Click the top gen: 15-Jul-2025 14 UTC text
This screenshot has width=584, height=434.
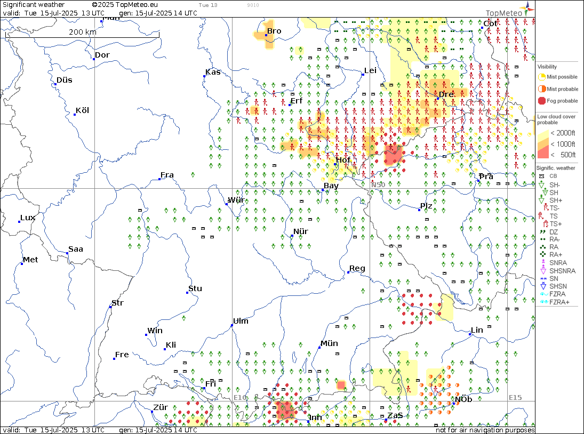pos(158,13)
